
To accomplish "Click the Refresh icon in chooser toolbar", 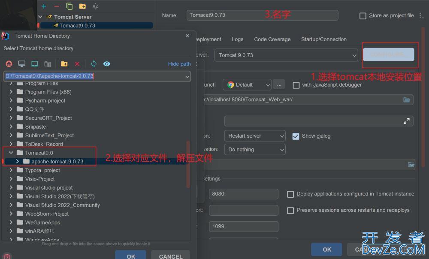I will pos(94,64).
